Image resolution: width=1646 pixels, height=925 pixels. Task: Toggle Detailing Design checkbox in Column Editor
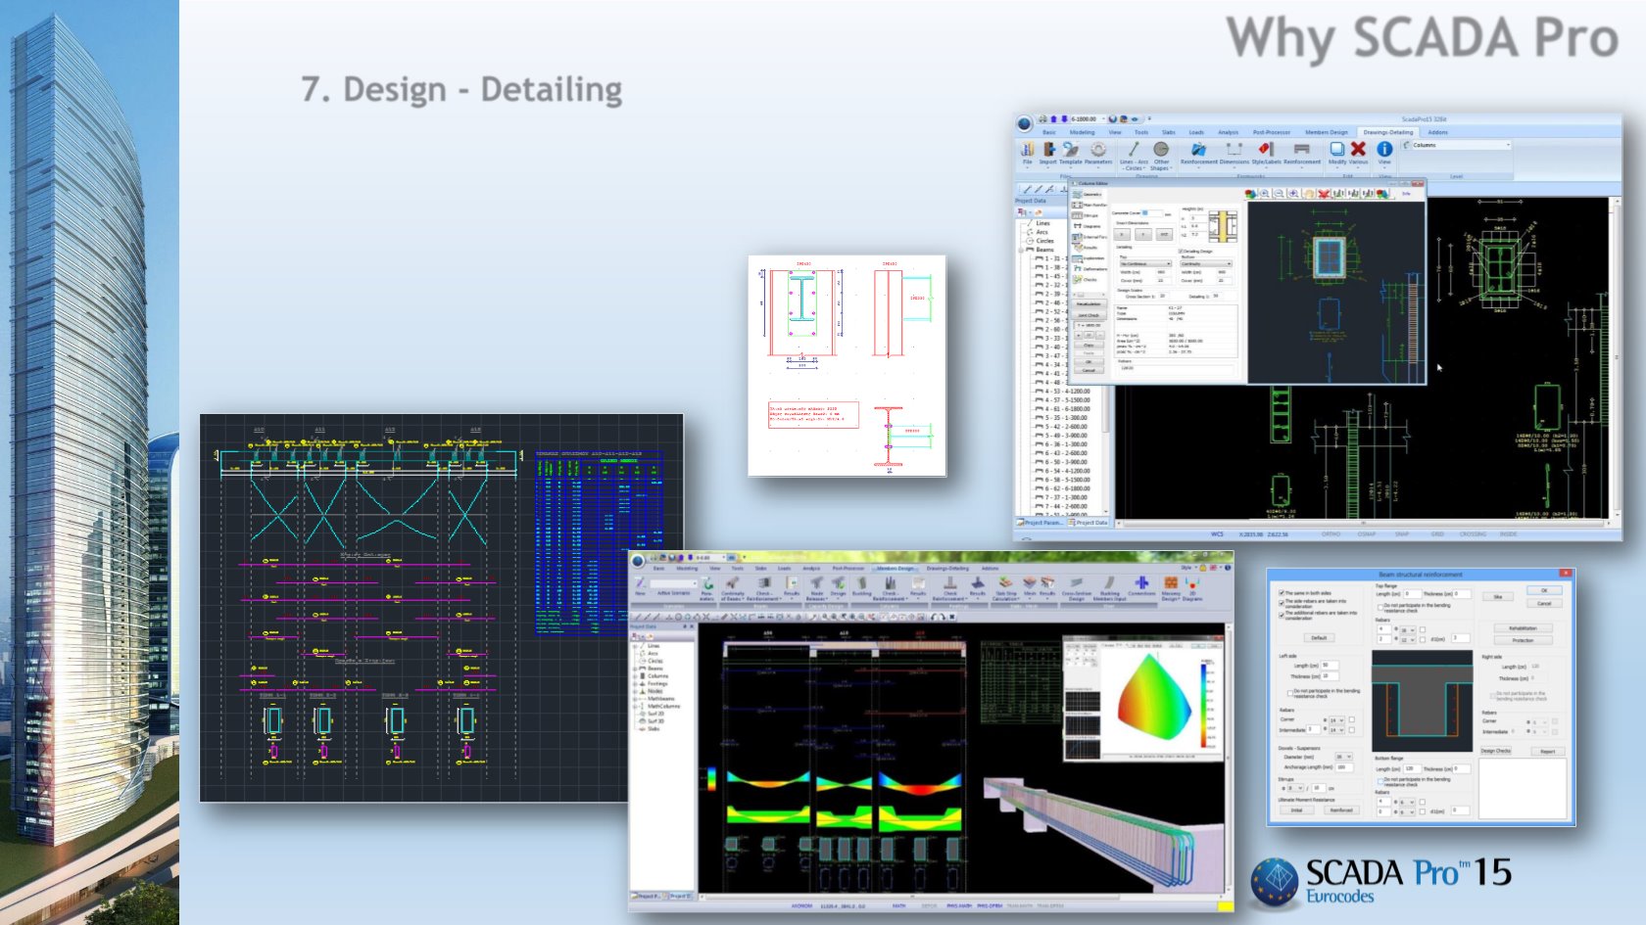pyautogui.click(x=1181, y=252)
